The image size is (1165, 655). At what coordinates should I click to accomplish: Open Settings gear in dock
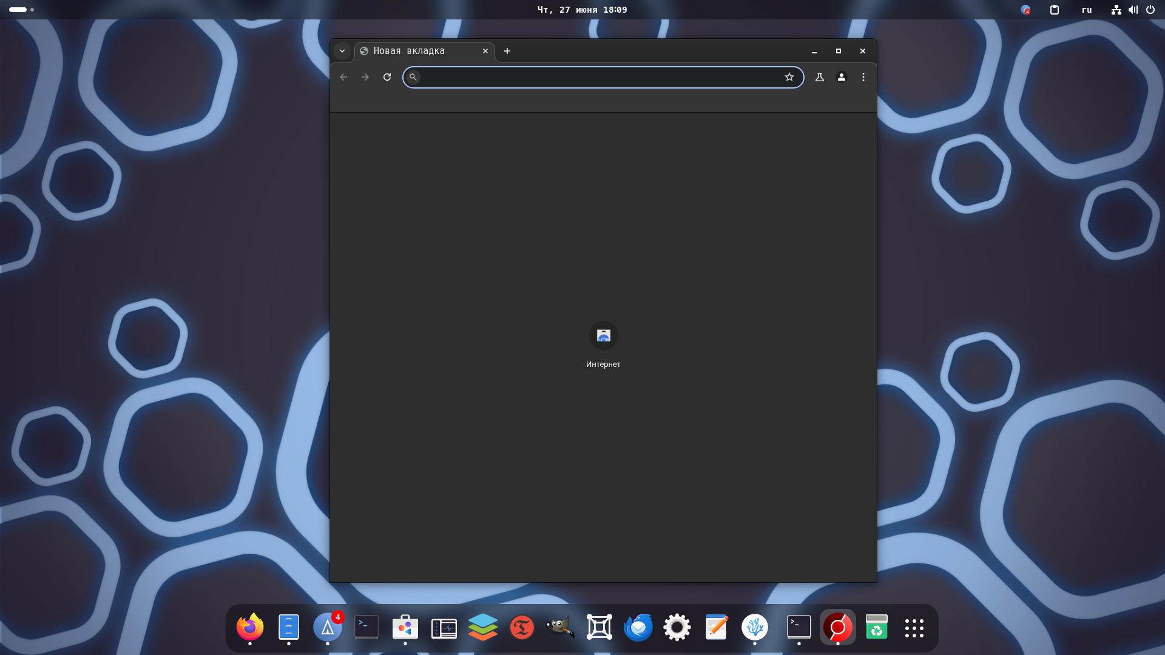click(677, 627)
